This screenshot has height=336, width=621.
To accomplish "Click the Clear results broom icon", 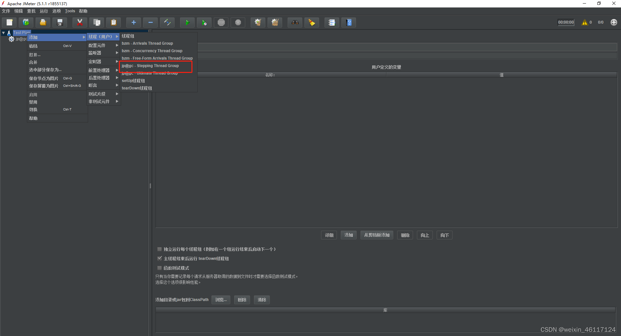I will click(258, 22).
